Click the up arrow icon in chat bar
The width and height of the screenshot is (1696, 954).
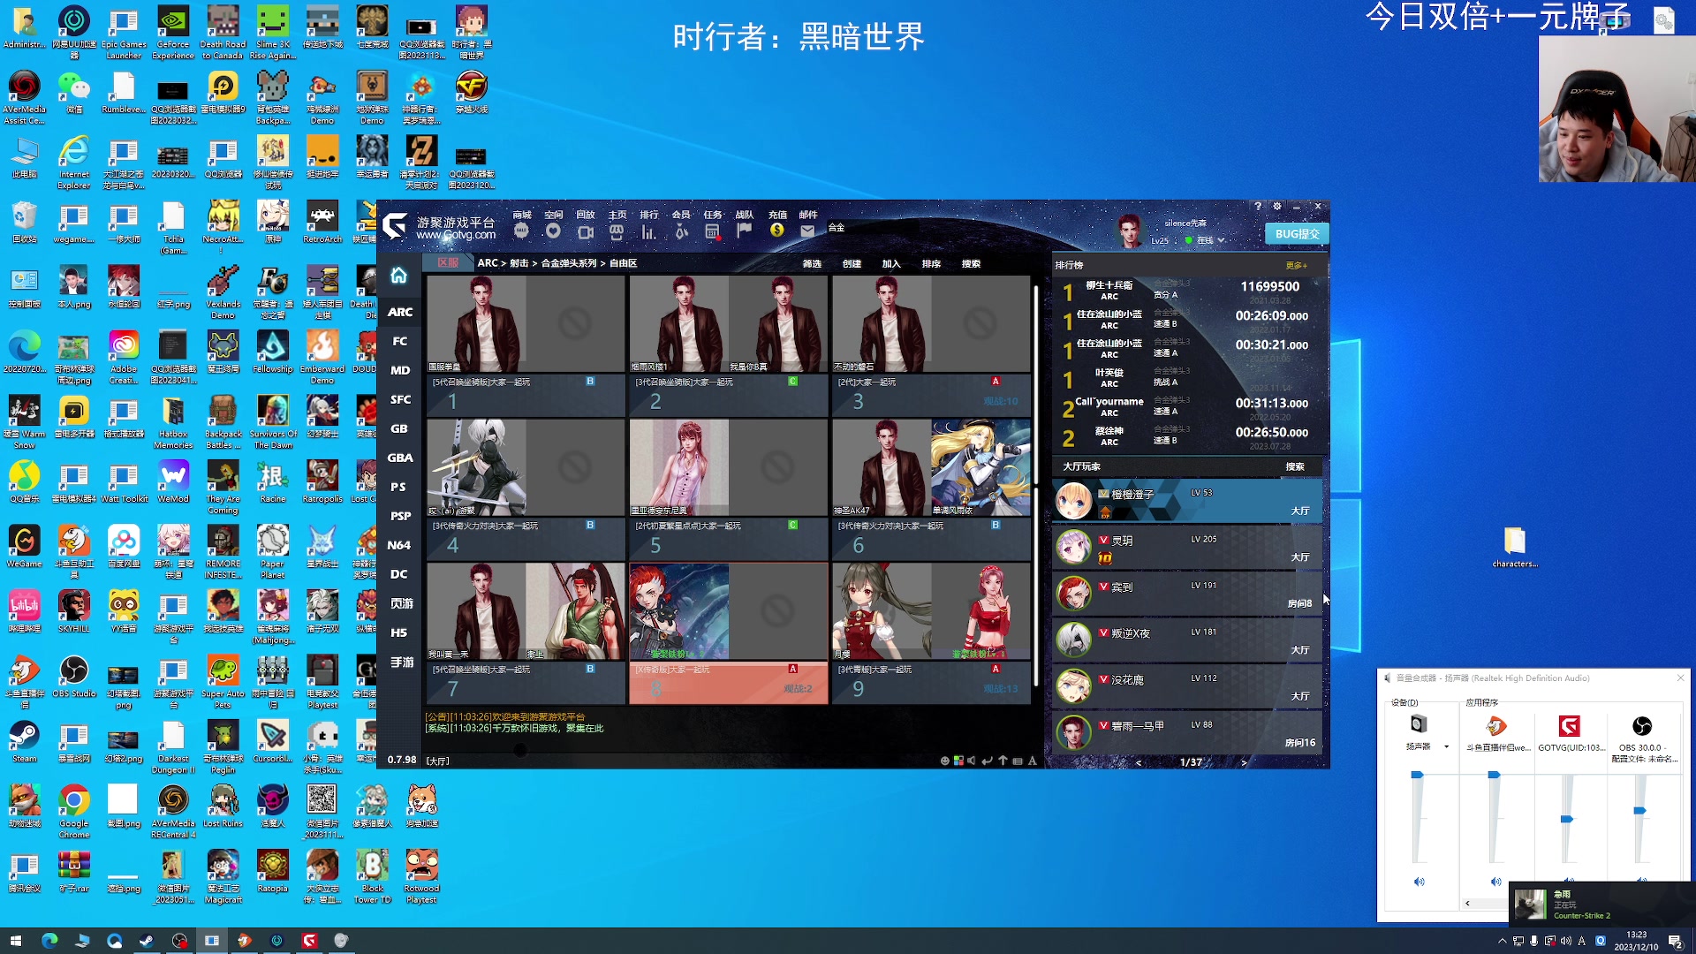(1003, 761)
